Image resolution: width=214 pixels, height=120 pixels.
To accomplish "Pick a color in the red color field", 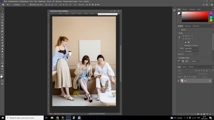I will [195, 17].
